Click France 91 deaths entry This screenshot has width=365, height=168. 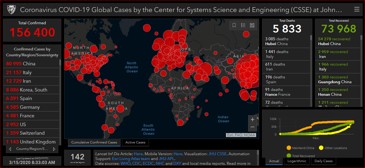(286, 92)
